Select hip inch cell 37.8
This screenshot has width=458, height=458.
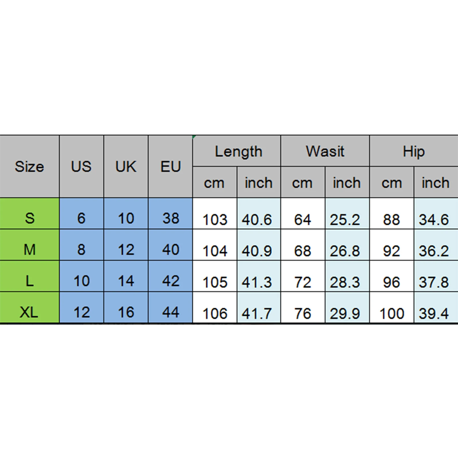(x=436, y=276)
